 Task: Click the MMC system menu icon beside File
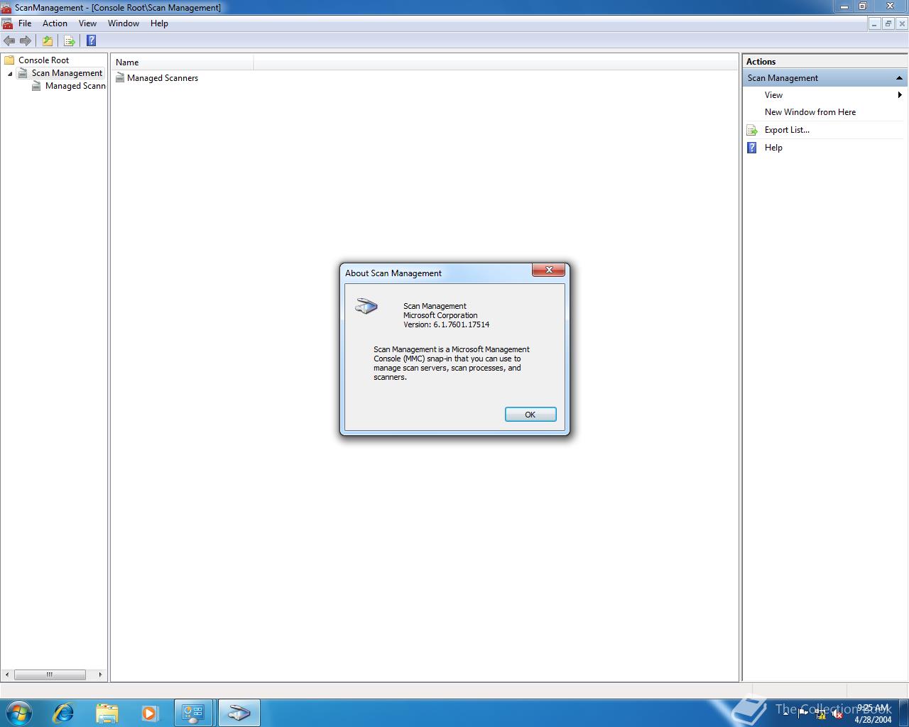(7, 23)
